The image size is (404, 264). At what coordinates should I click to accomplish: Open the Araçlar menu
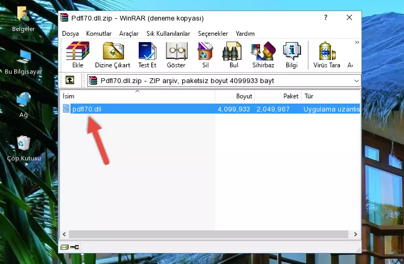129,34
